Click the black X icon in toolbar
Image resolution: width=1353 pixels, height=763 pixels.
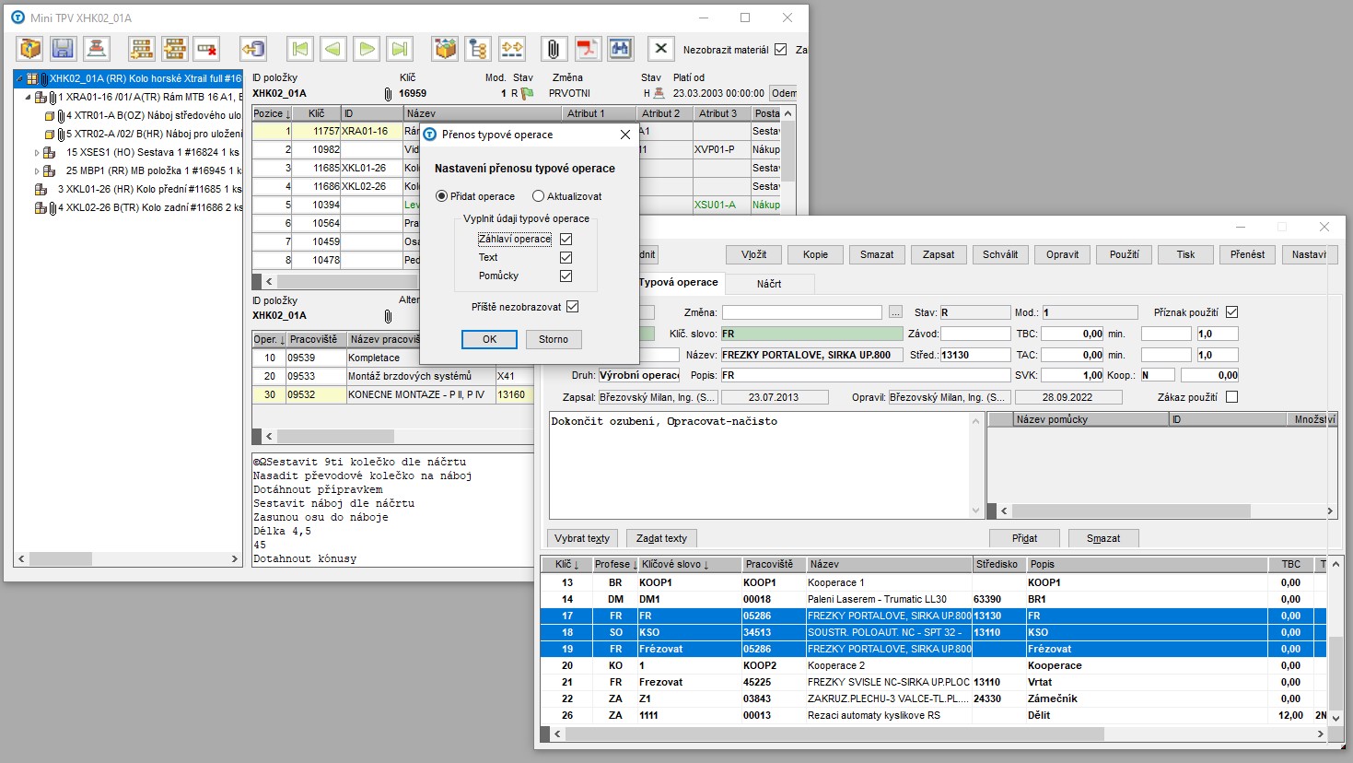[660, 49]
